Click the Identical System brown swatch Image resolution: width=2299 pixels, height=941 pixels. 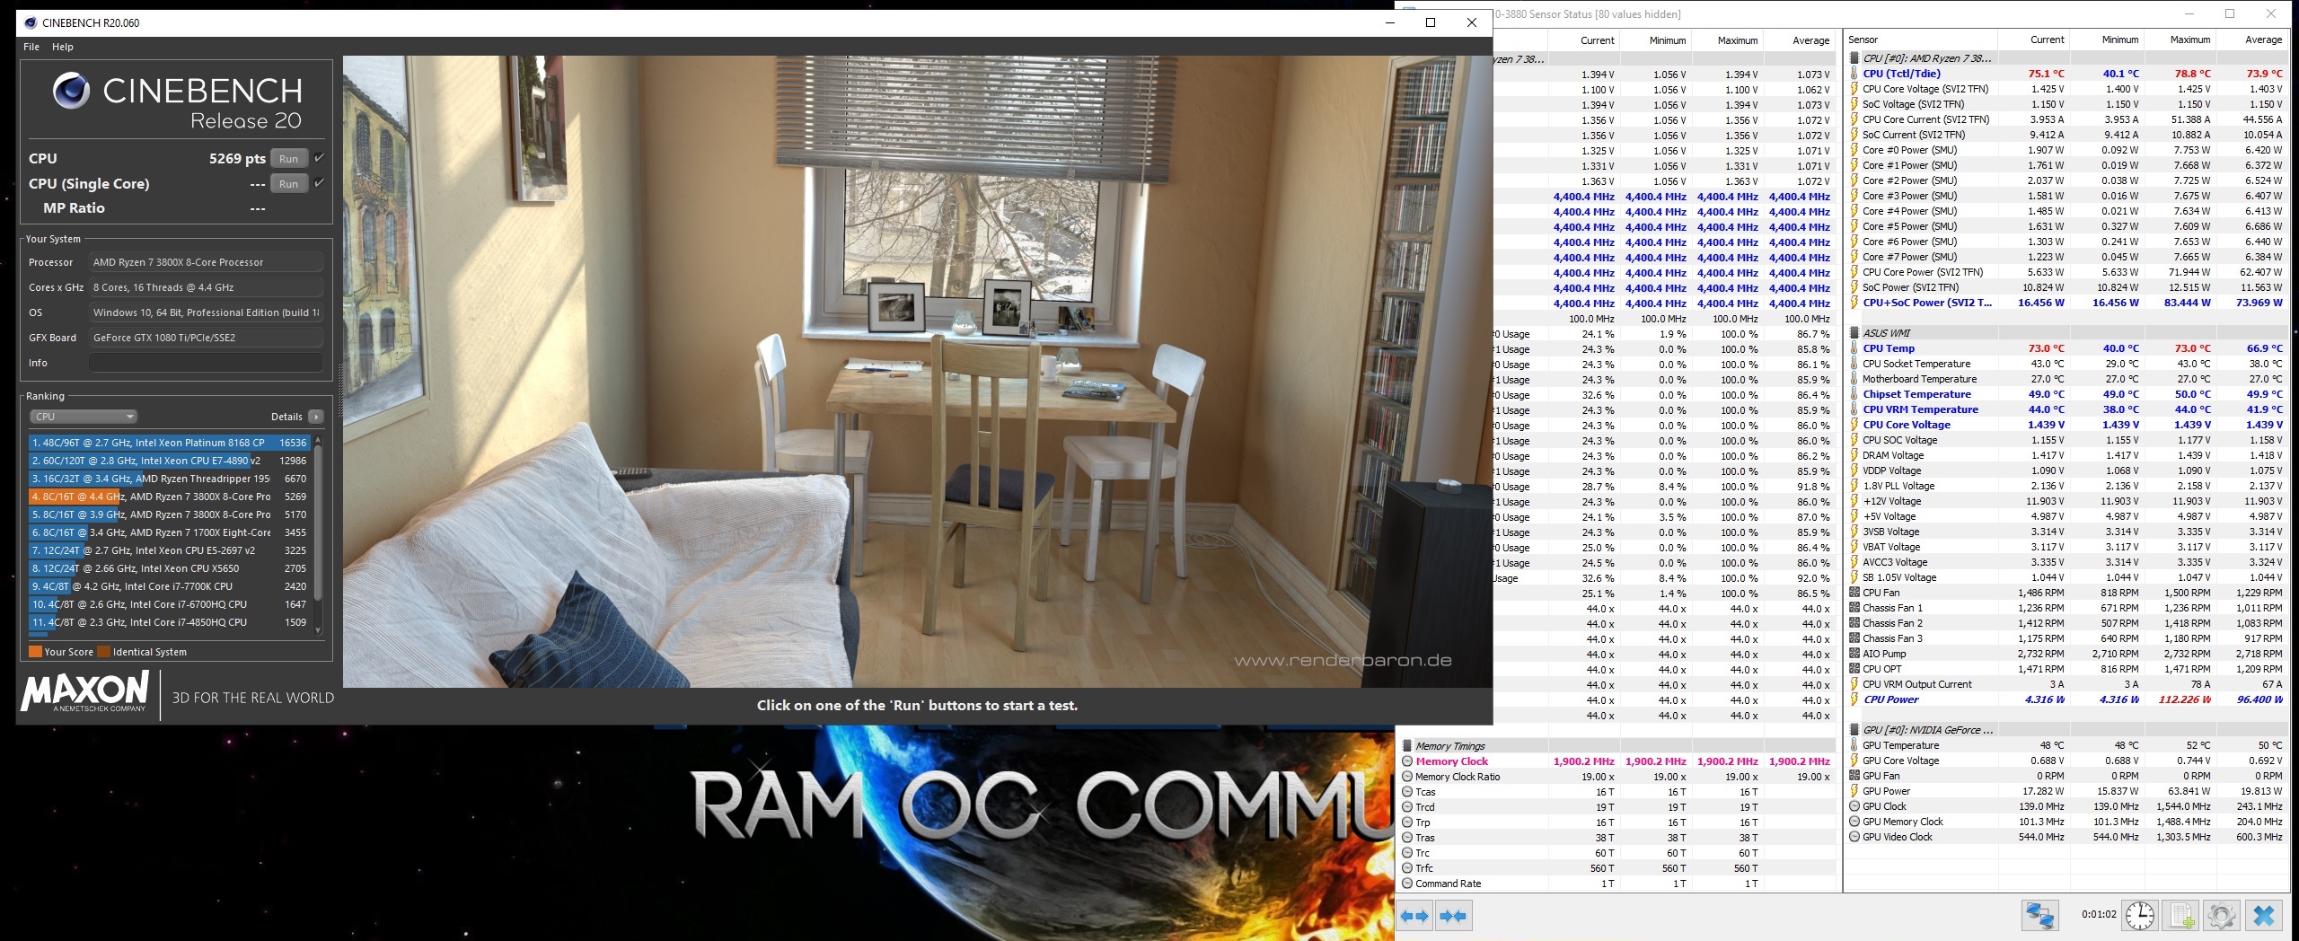(103, 652)
